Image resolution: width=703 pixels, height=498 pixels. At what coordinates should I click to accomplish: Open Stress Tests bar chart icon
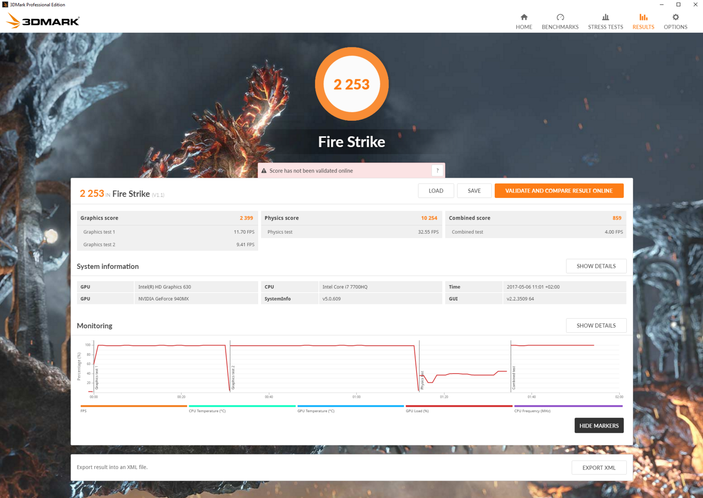tap(605, 17)
